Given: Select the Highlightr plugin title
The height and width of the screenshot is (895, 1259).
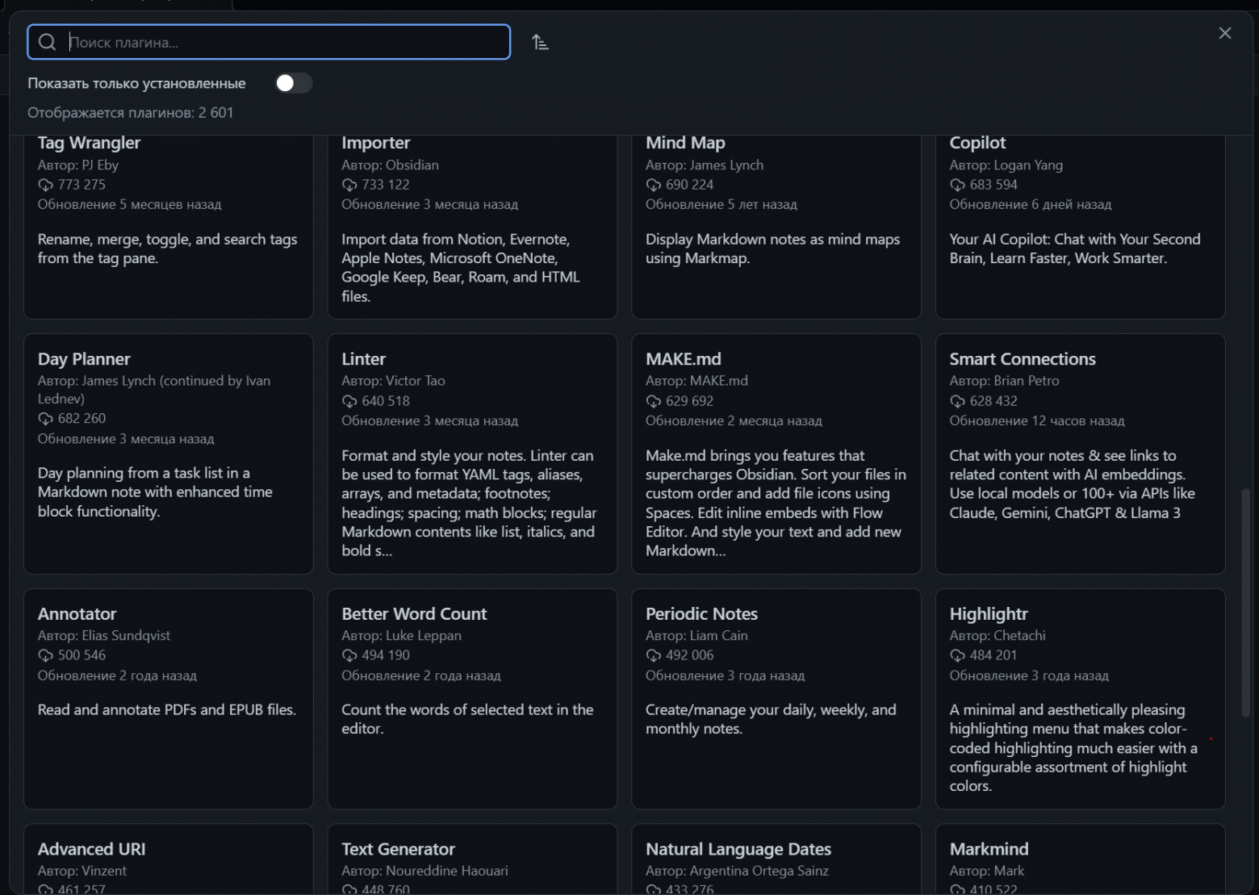Looking at the screenshot, I should pyautogui.click(x=989, y=614).
